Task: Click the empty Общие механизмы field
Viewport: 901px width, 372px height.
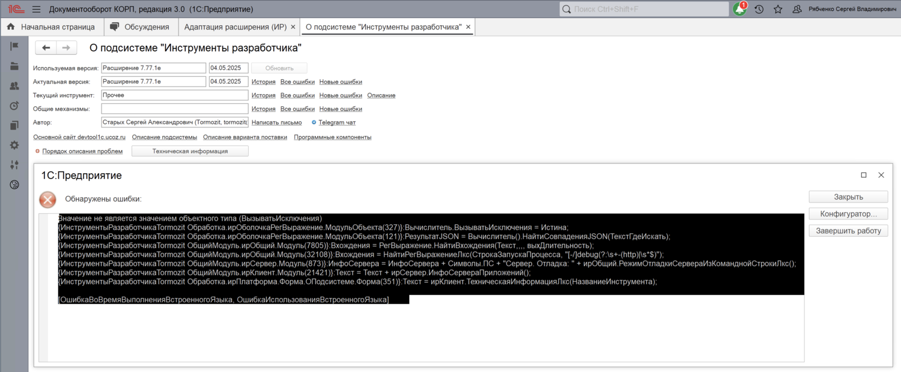Action: point(175,109)
